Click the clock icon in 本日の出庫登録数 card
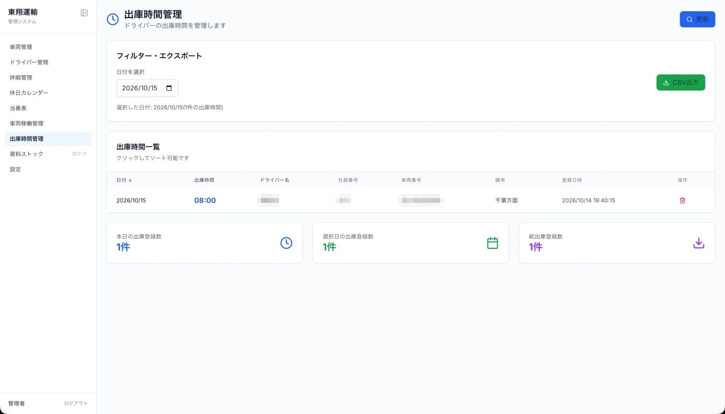The width and height of the screenshot is (725, 414). [x=286, y=243]
